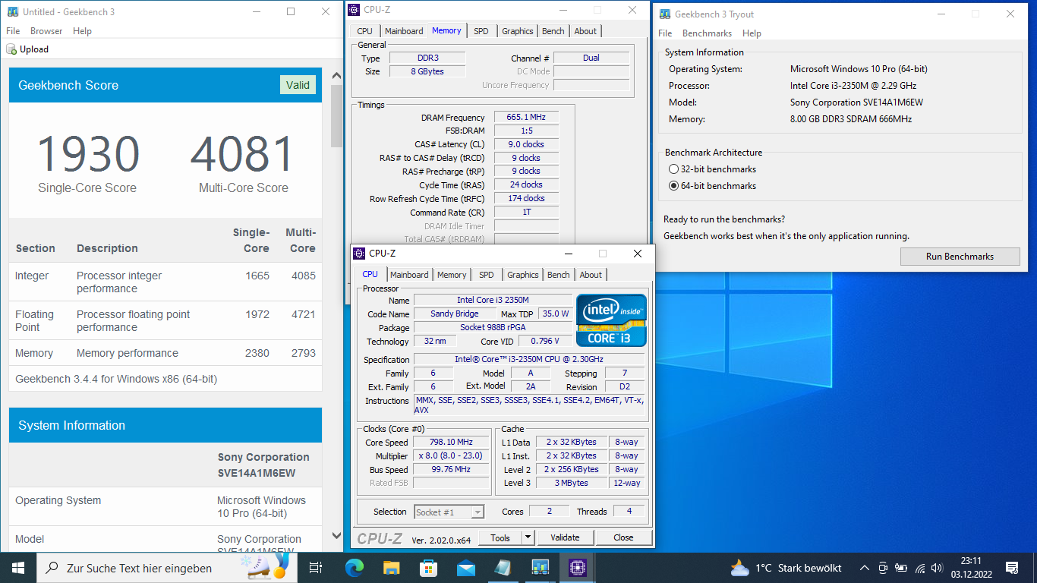This screenshot has width=1037, height=583.
Task: Open Windows Start menu
Action: (x=18, y=568)
